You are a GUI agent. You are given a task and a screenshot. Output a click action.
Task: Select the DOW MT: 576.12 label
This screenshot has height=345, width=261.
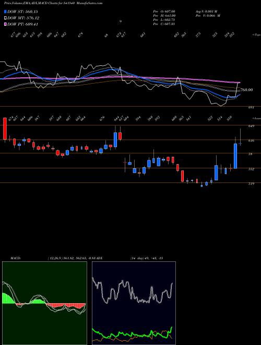23,18
